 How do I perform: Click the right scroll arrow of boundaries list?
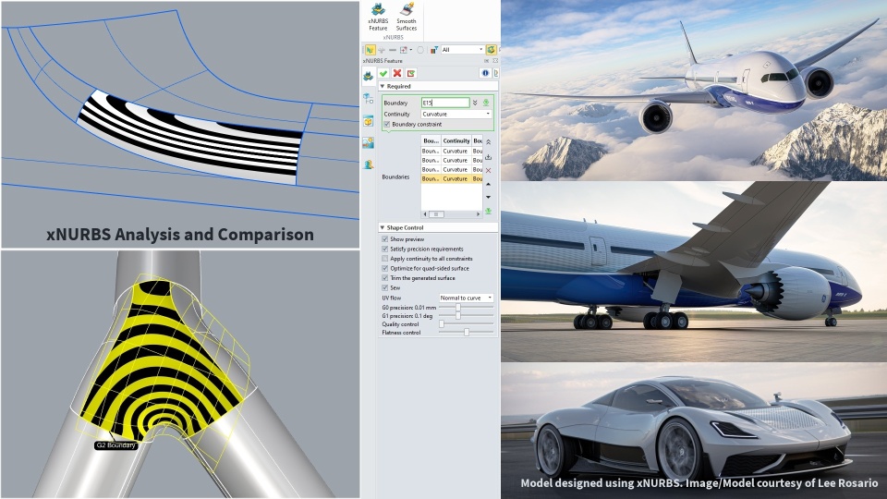point(478,214)
